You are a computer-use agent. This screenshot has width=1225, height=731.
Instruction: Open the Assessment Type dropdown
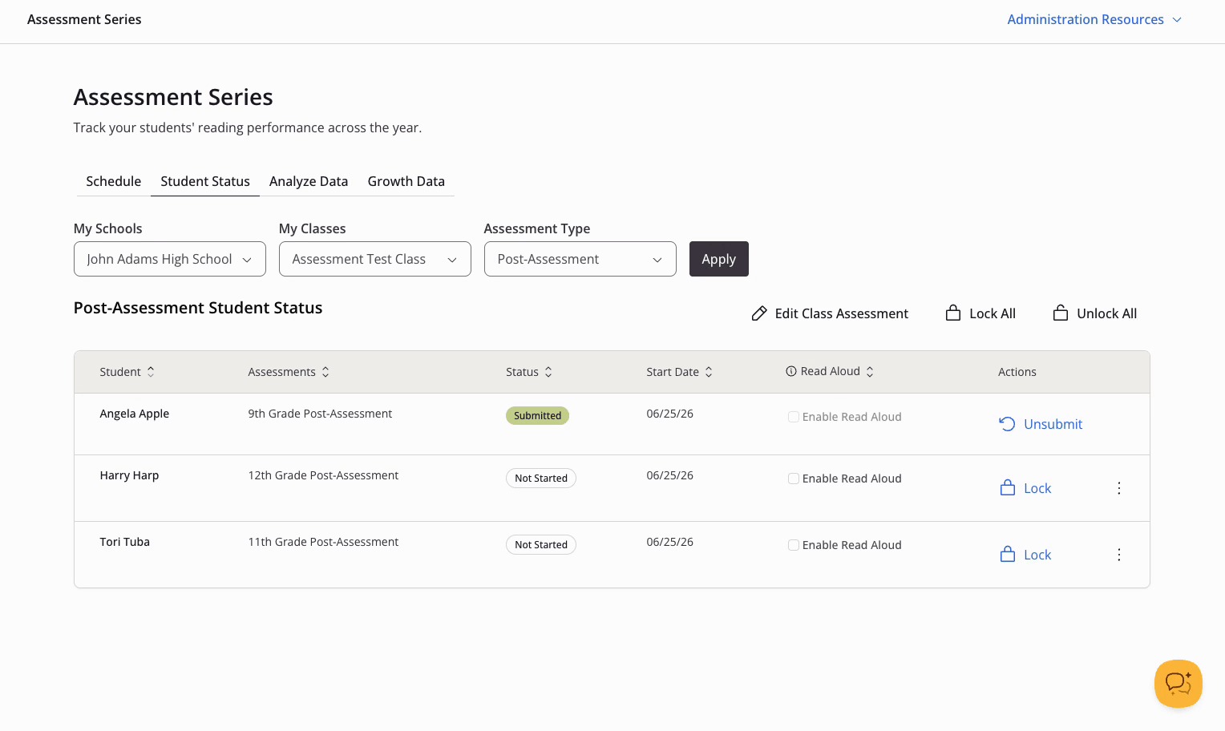(580, 259)
